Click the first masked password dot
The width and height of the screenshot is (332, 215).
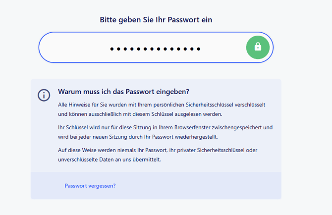(x=112, y=49)
